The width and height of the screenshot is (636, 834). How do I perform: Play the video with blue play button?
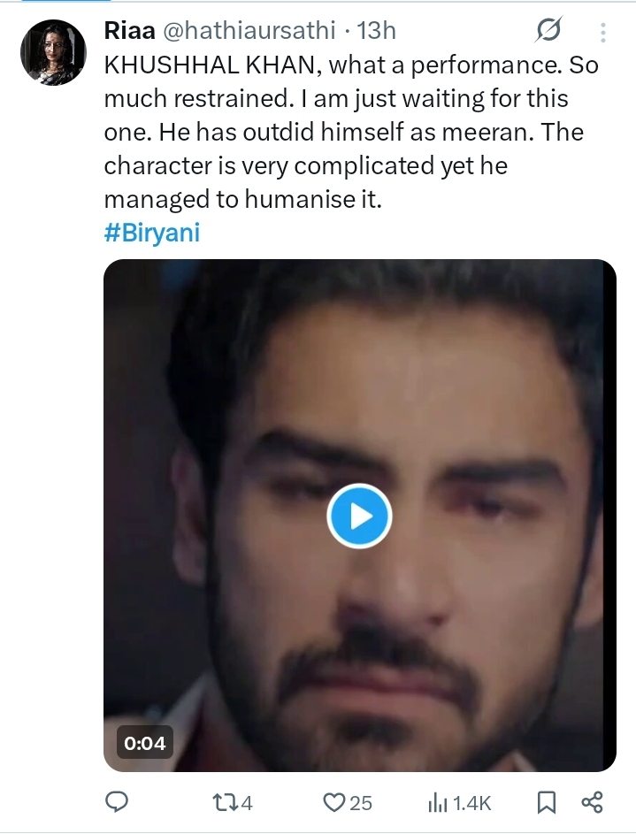358,516
